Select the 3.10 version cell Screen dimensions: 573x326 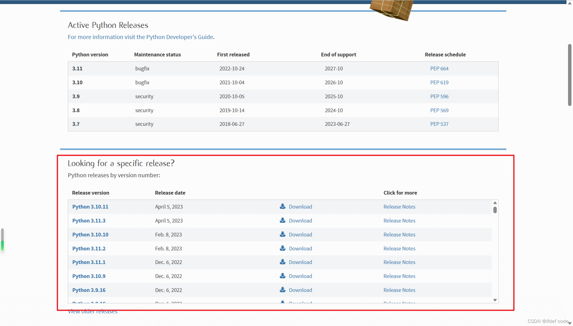click(x=77, y=82)
